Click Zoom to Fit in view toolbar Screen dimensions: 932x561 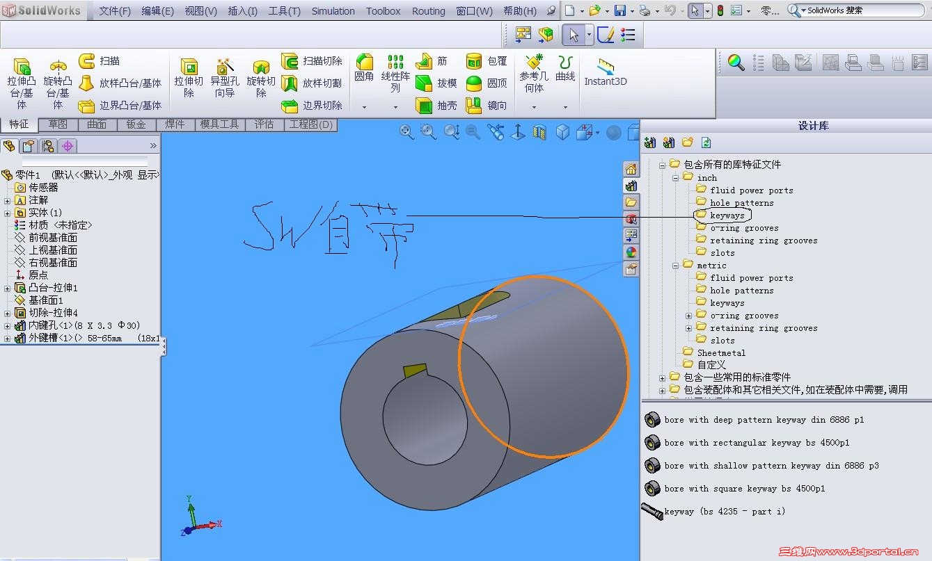tap(407, 132)
